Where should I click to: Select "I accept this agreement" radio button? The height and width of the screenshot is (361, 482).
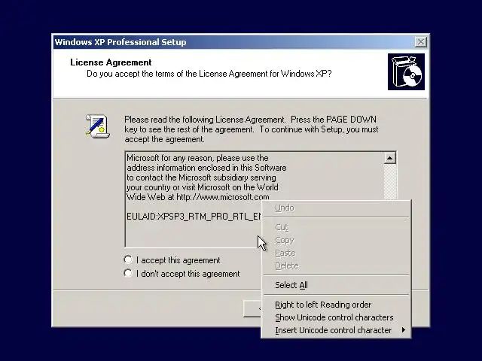128,259
